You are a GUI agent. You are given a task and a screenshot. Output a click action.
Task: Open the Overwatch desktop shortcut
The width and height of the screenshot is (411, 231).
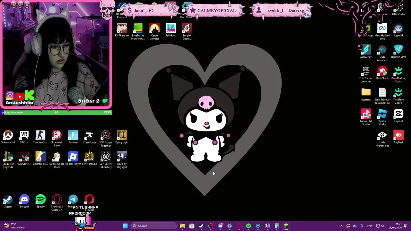click(x=8, y=137)
